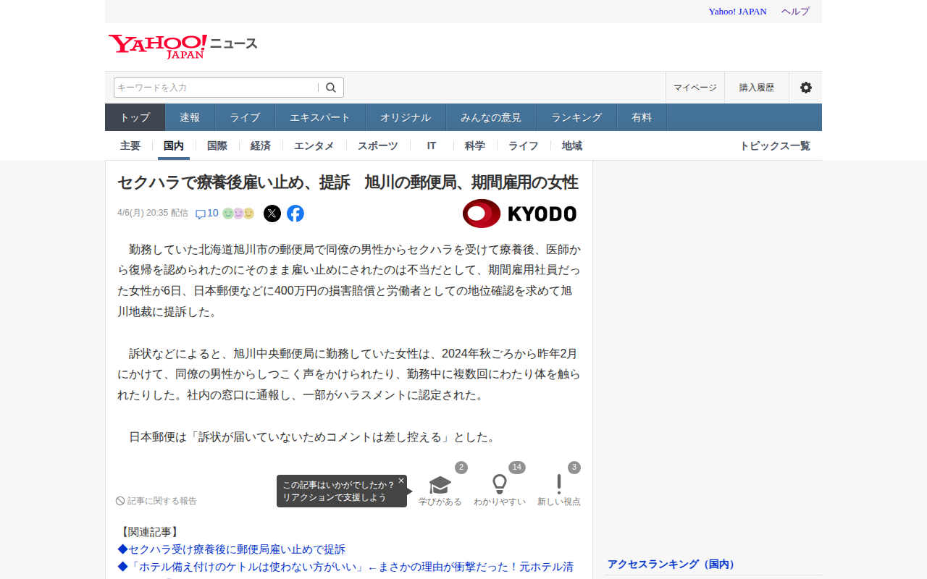Select the トップ navigation tab
The height and width of the screenshot is (579, 927).
pos(135,117)
